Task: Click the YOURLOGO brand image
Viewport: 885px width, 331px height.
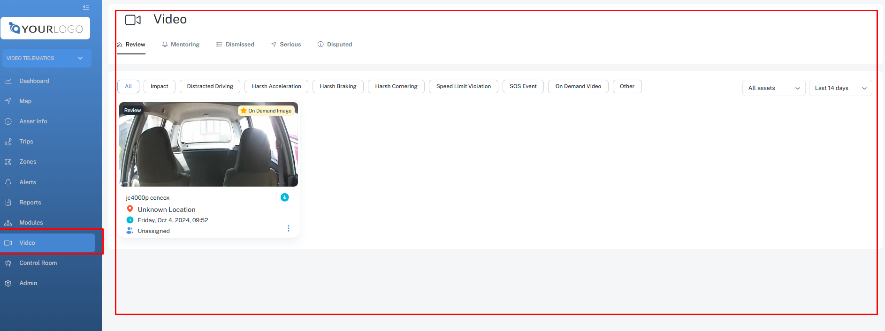Action: [46, 28]
